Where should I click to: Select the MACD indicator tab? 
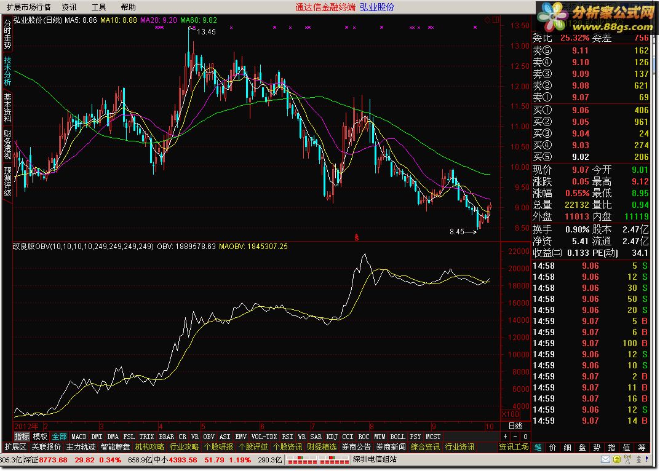tap(79, 437)
